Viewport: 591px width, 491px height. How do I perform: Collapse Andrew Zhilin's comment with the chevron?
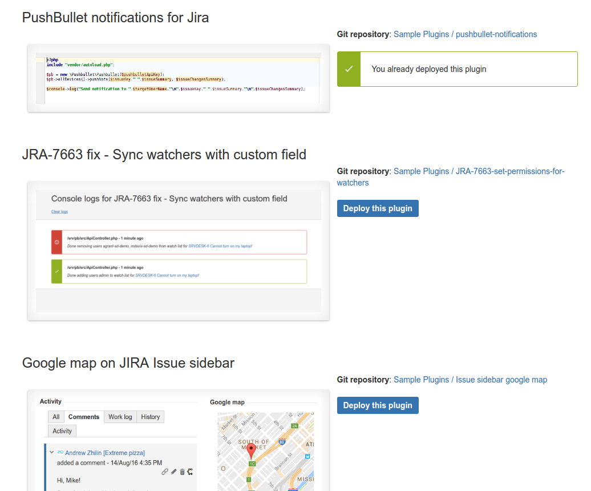pos(52,452)
